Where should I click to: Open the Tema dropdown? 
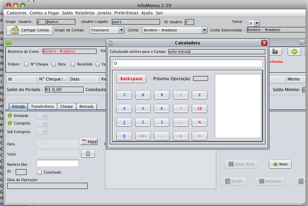click(x=254, y=23)
